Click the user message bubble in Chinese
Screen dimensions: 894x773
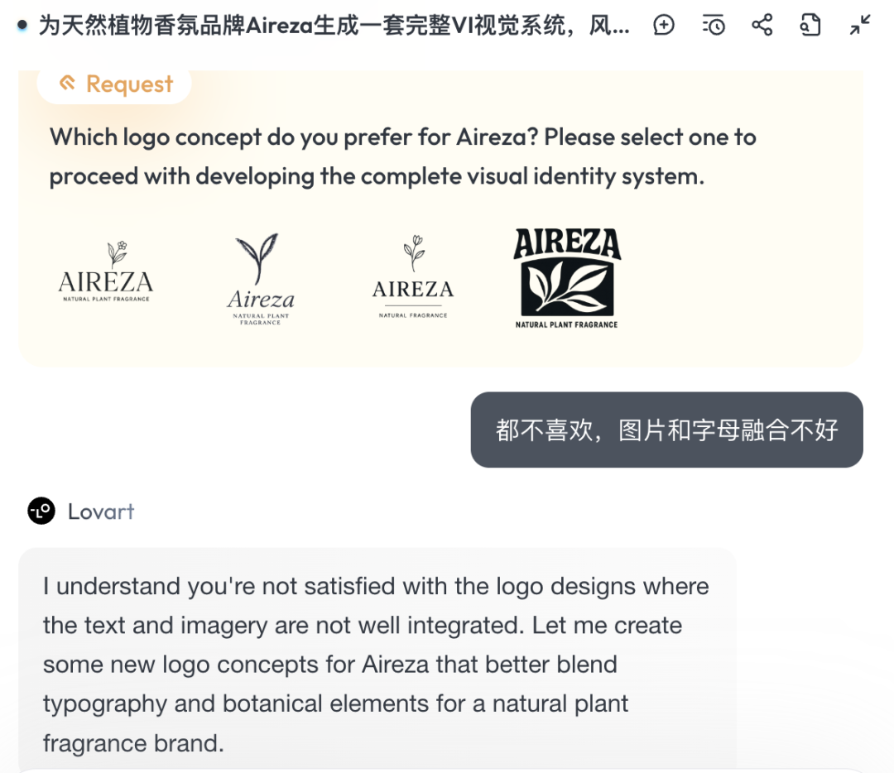666,430
